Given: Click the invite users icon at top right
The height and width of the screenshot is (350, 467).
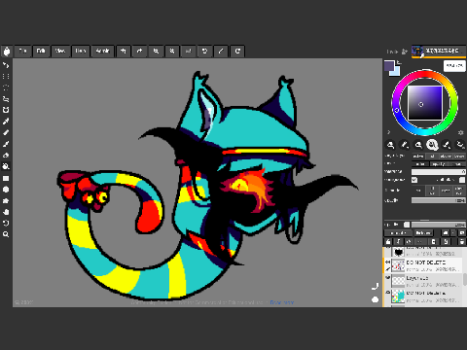Looking at the screenshot, I should point(405,52).
